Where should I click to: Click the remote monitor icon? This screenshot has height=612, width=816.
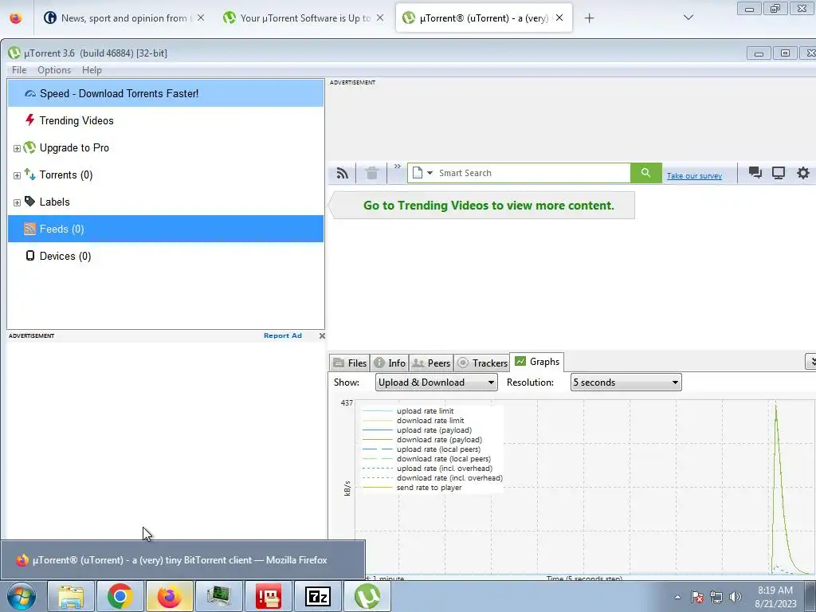(x=779, y=173)
